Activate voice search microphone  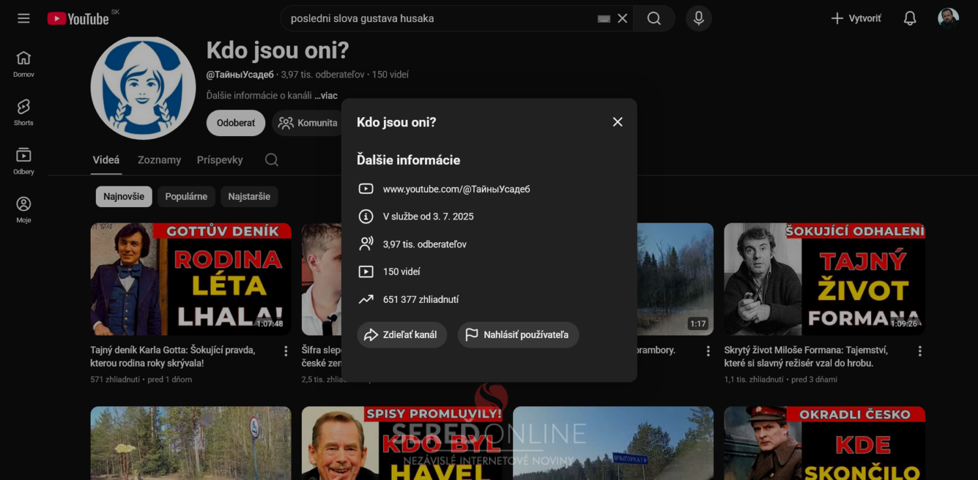click(x=698, y=18)
